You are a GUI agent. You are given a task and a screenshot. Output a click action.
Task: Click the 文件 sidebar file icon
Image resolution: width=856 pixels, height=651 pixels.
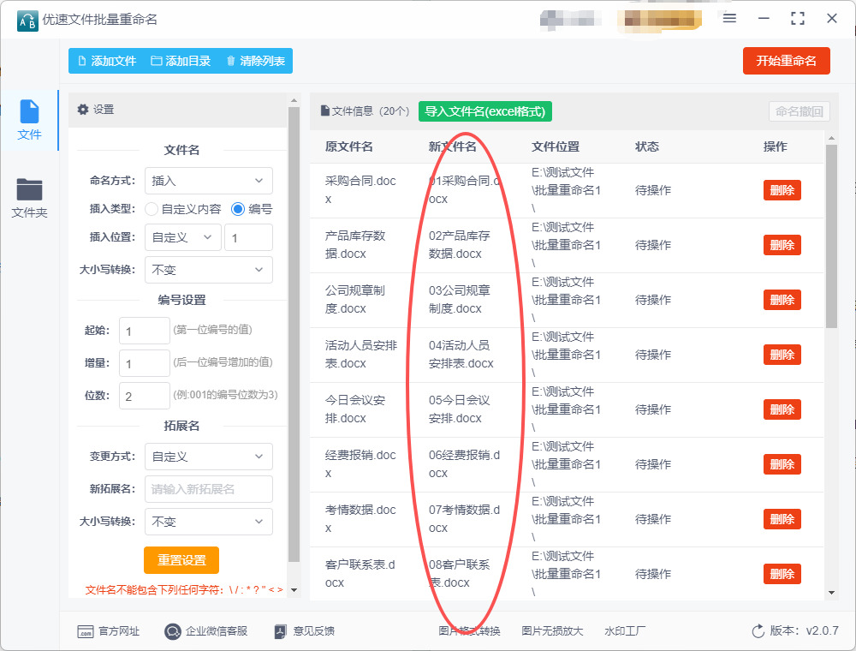click(29, 119)
